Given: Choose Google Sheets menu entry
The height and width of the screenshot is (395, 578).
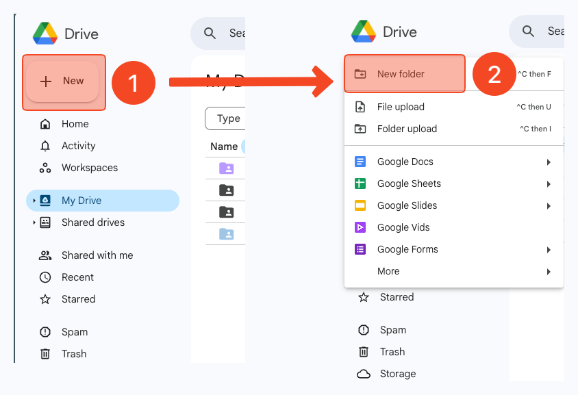Looking at the screenshot, I should click(x=454, y=183).
